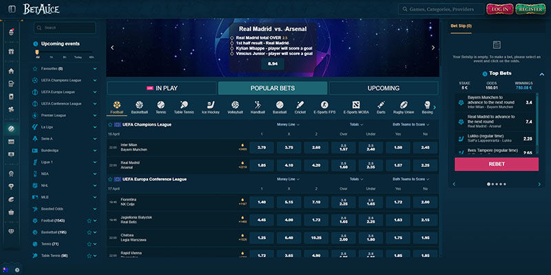Screen dimensions: 551x275
Task: Open the Handball sport category
Action: pyautogui.click(x=258, y=107)
